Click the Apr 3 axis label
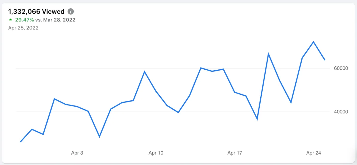 pyautogui.click(x=77, y=153)
